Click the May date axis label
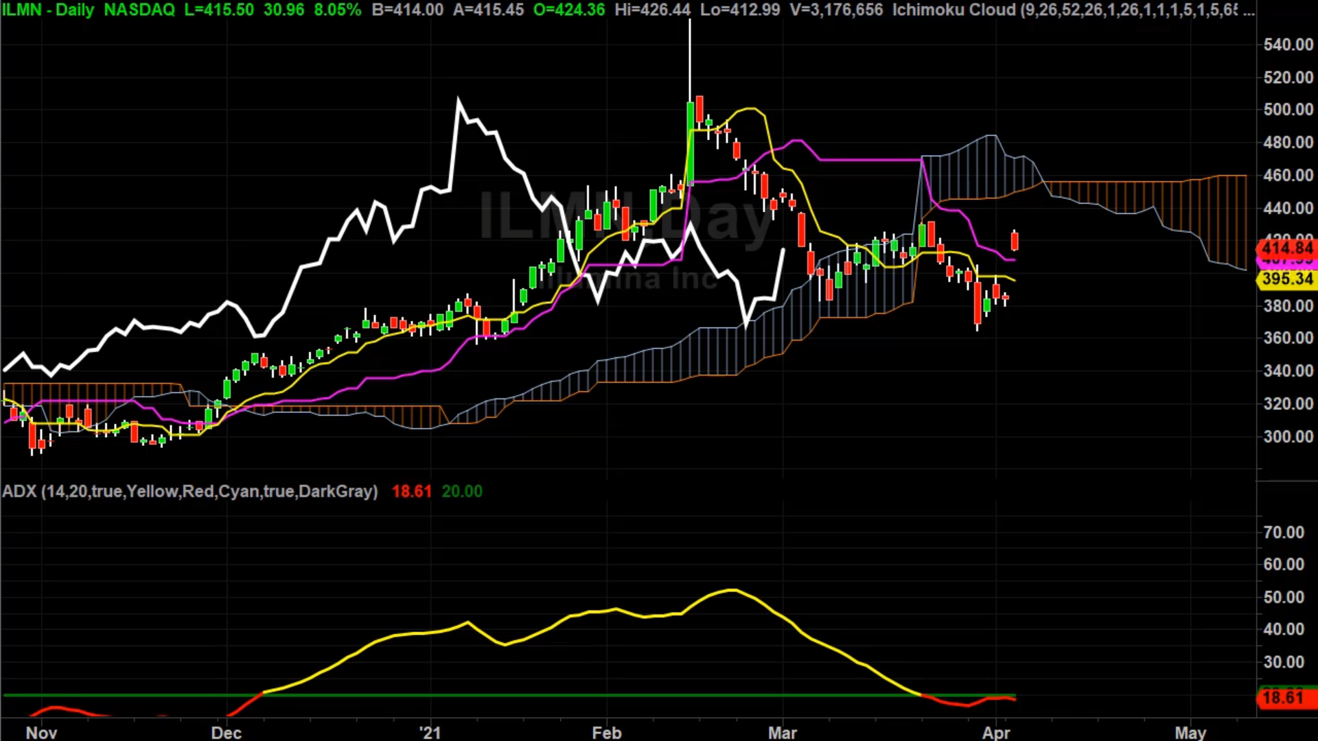The height and width of the screenshot is (741, 1318). (x=1190, y=732)
